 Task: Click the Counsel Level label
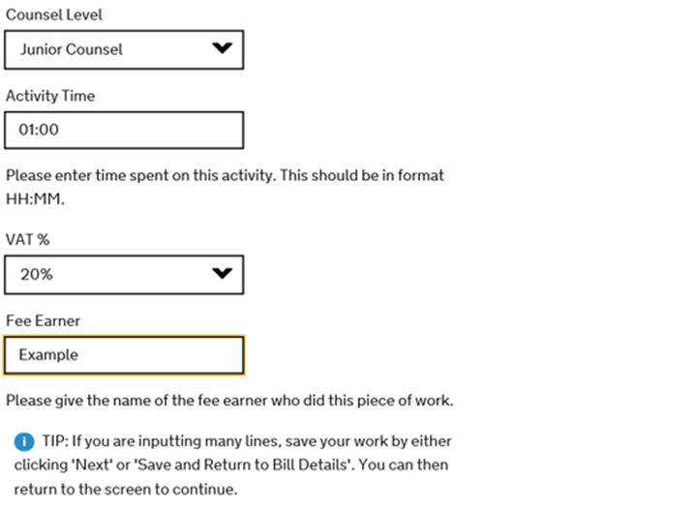tap(54, 15)
